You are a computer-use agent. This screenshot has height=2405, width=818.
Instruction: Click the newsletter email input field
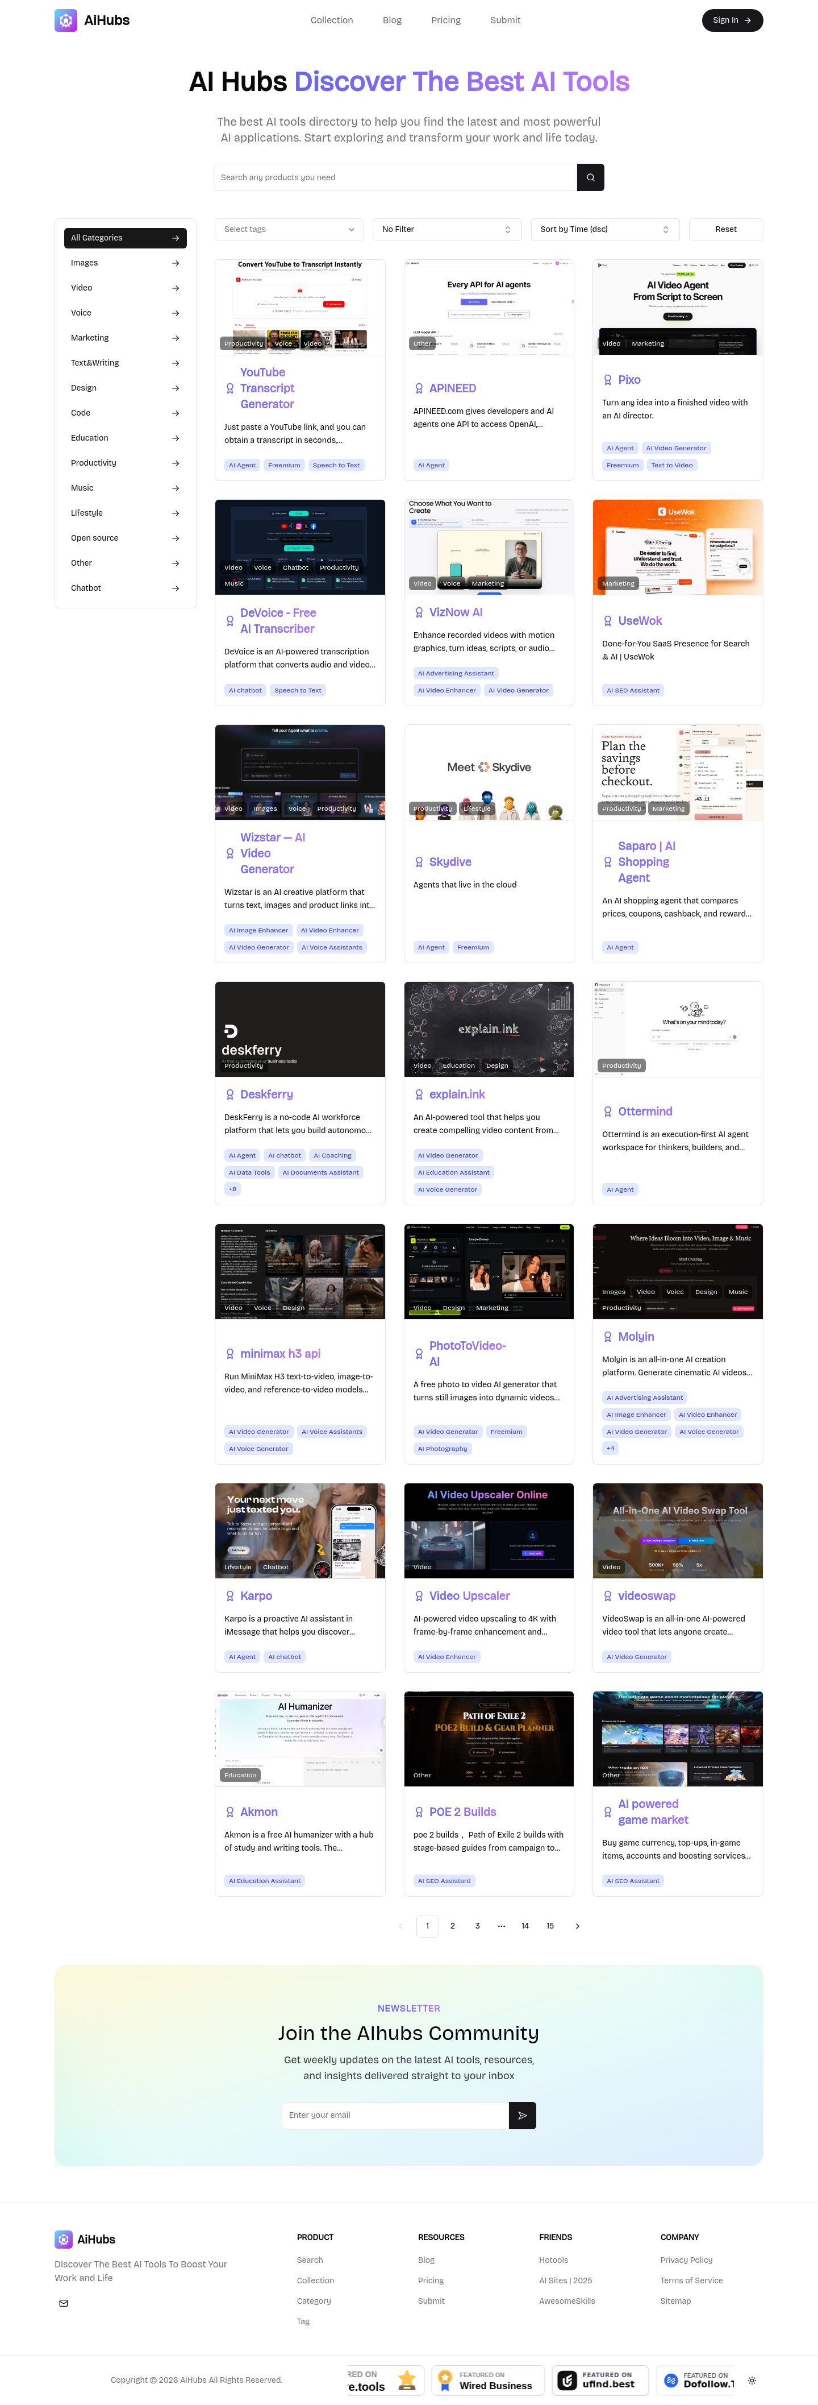(x=395, y=2114)
